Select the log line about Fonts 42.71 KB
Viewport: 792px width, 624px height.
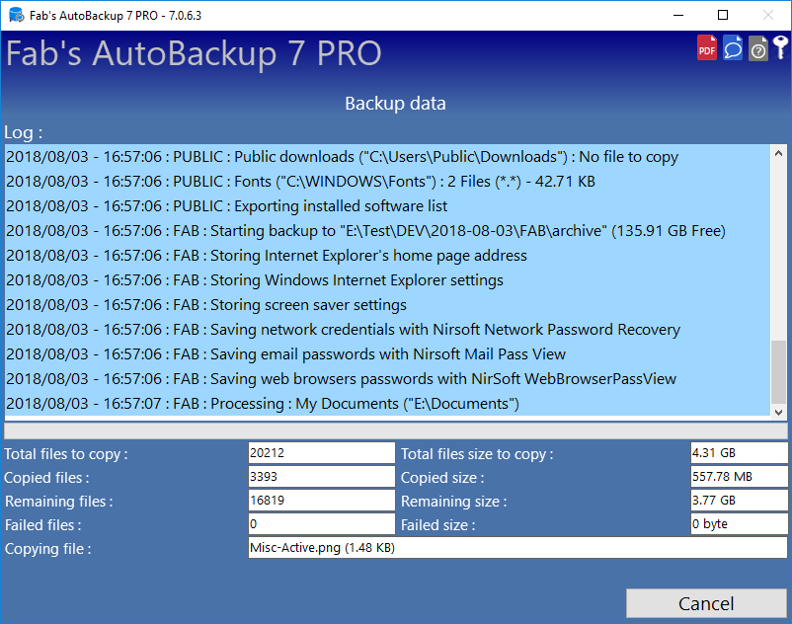coord(387,182)
